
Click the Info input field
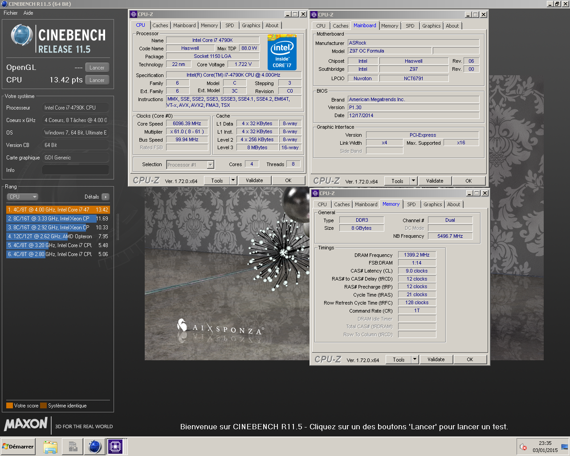pyautogui.click(x=75, y=170)
